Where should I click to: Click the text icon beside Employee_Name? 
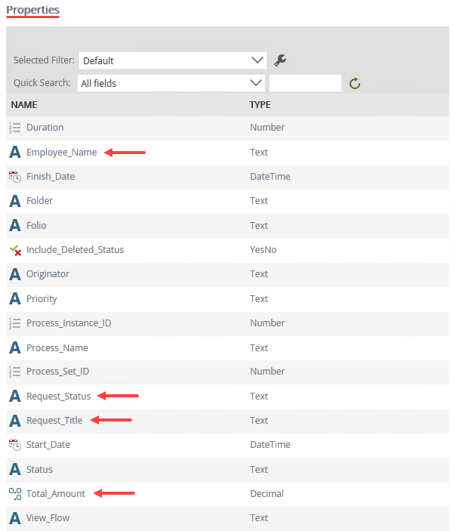pos(15,152)
